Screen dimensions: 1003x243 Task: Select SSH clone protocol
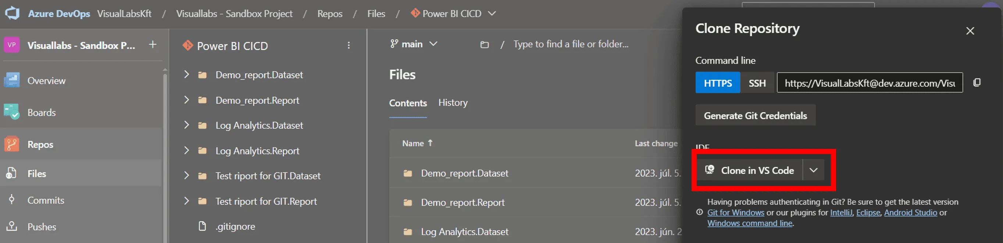pyautogui.click(x=757, y=83)
